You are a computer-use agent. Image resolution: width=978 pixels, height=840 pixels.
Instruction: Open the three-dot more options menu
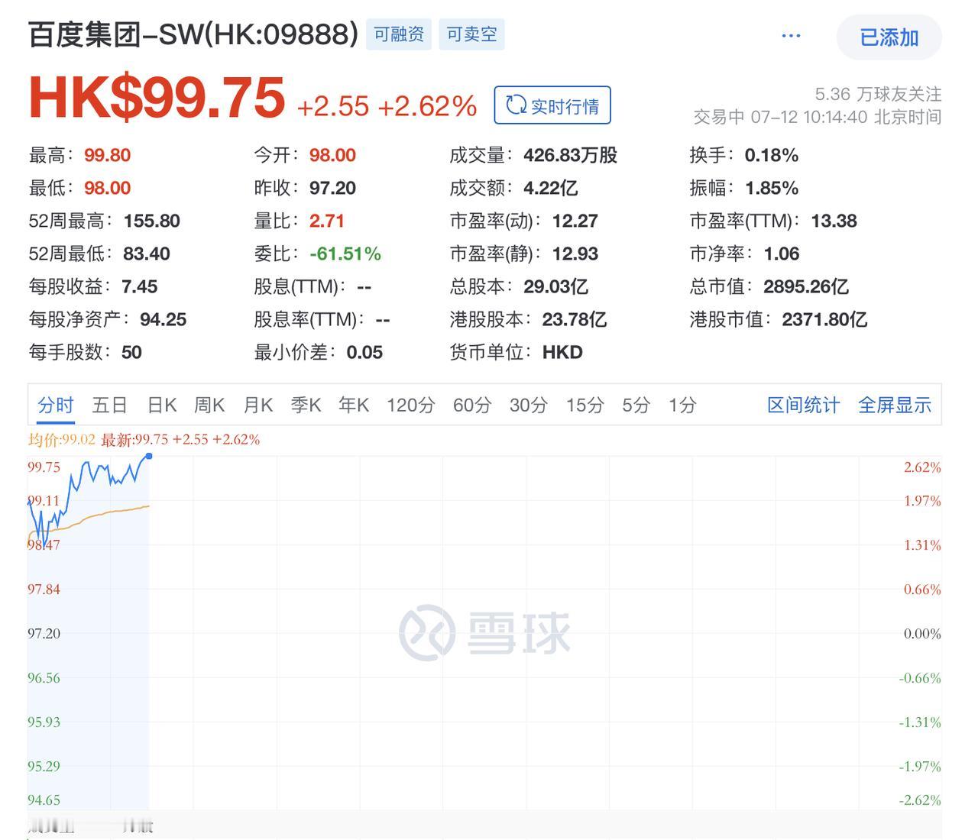click(x=791, y=36)
